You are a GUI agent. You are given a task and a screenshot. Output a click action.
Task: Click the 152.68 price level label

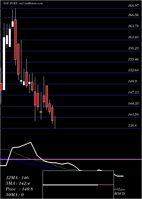tap(133, 70)
